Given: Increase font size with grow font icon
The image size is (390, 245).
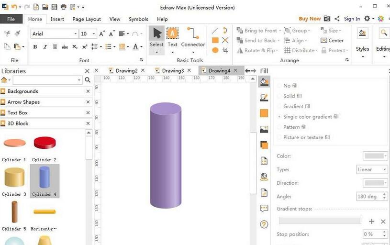Looking at the screenshot, I should point(102,33).
